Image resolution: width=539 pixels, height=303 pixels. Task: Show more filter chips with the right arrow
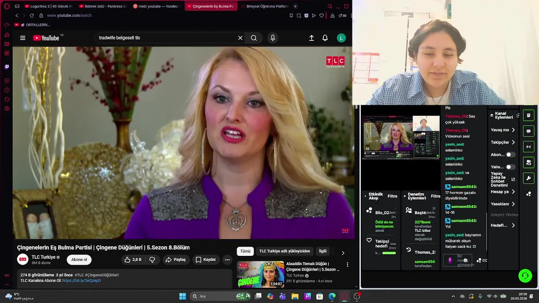343,253
